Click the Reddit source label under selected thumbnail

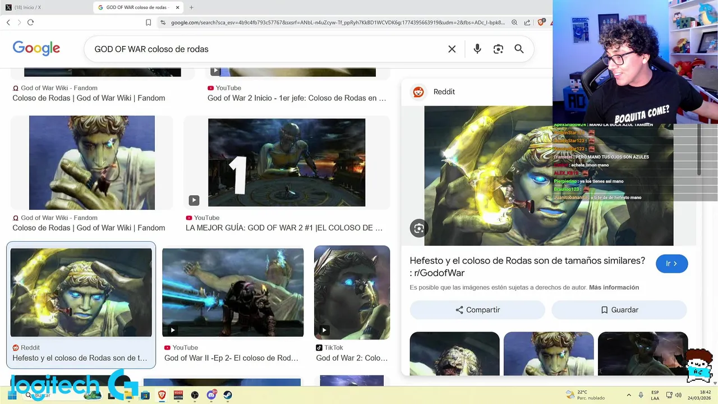tap(26, 348)
